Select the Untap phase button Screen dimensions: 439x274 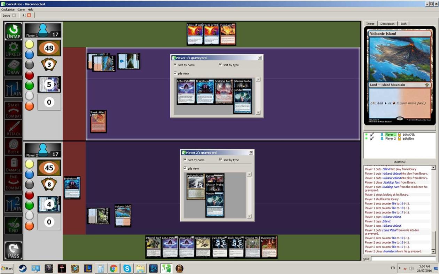tap(13, 31)
